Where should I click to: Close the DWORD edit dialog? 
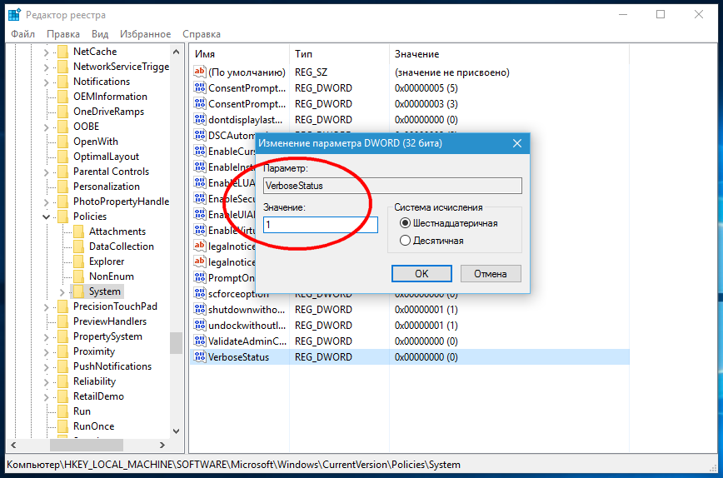(517, 143)
